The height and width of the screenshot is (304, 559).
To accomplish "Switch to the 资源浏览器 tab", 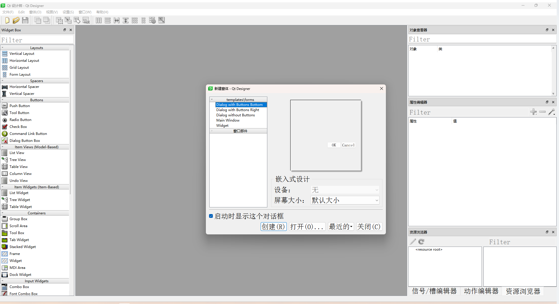I will (x=523, y=291).
